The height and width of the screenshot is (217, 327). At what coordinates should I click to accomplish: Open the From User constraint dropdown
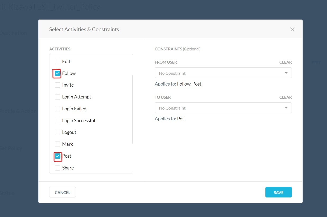tap(223, 73)
